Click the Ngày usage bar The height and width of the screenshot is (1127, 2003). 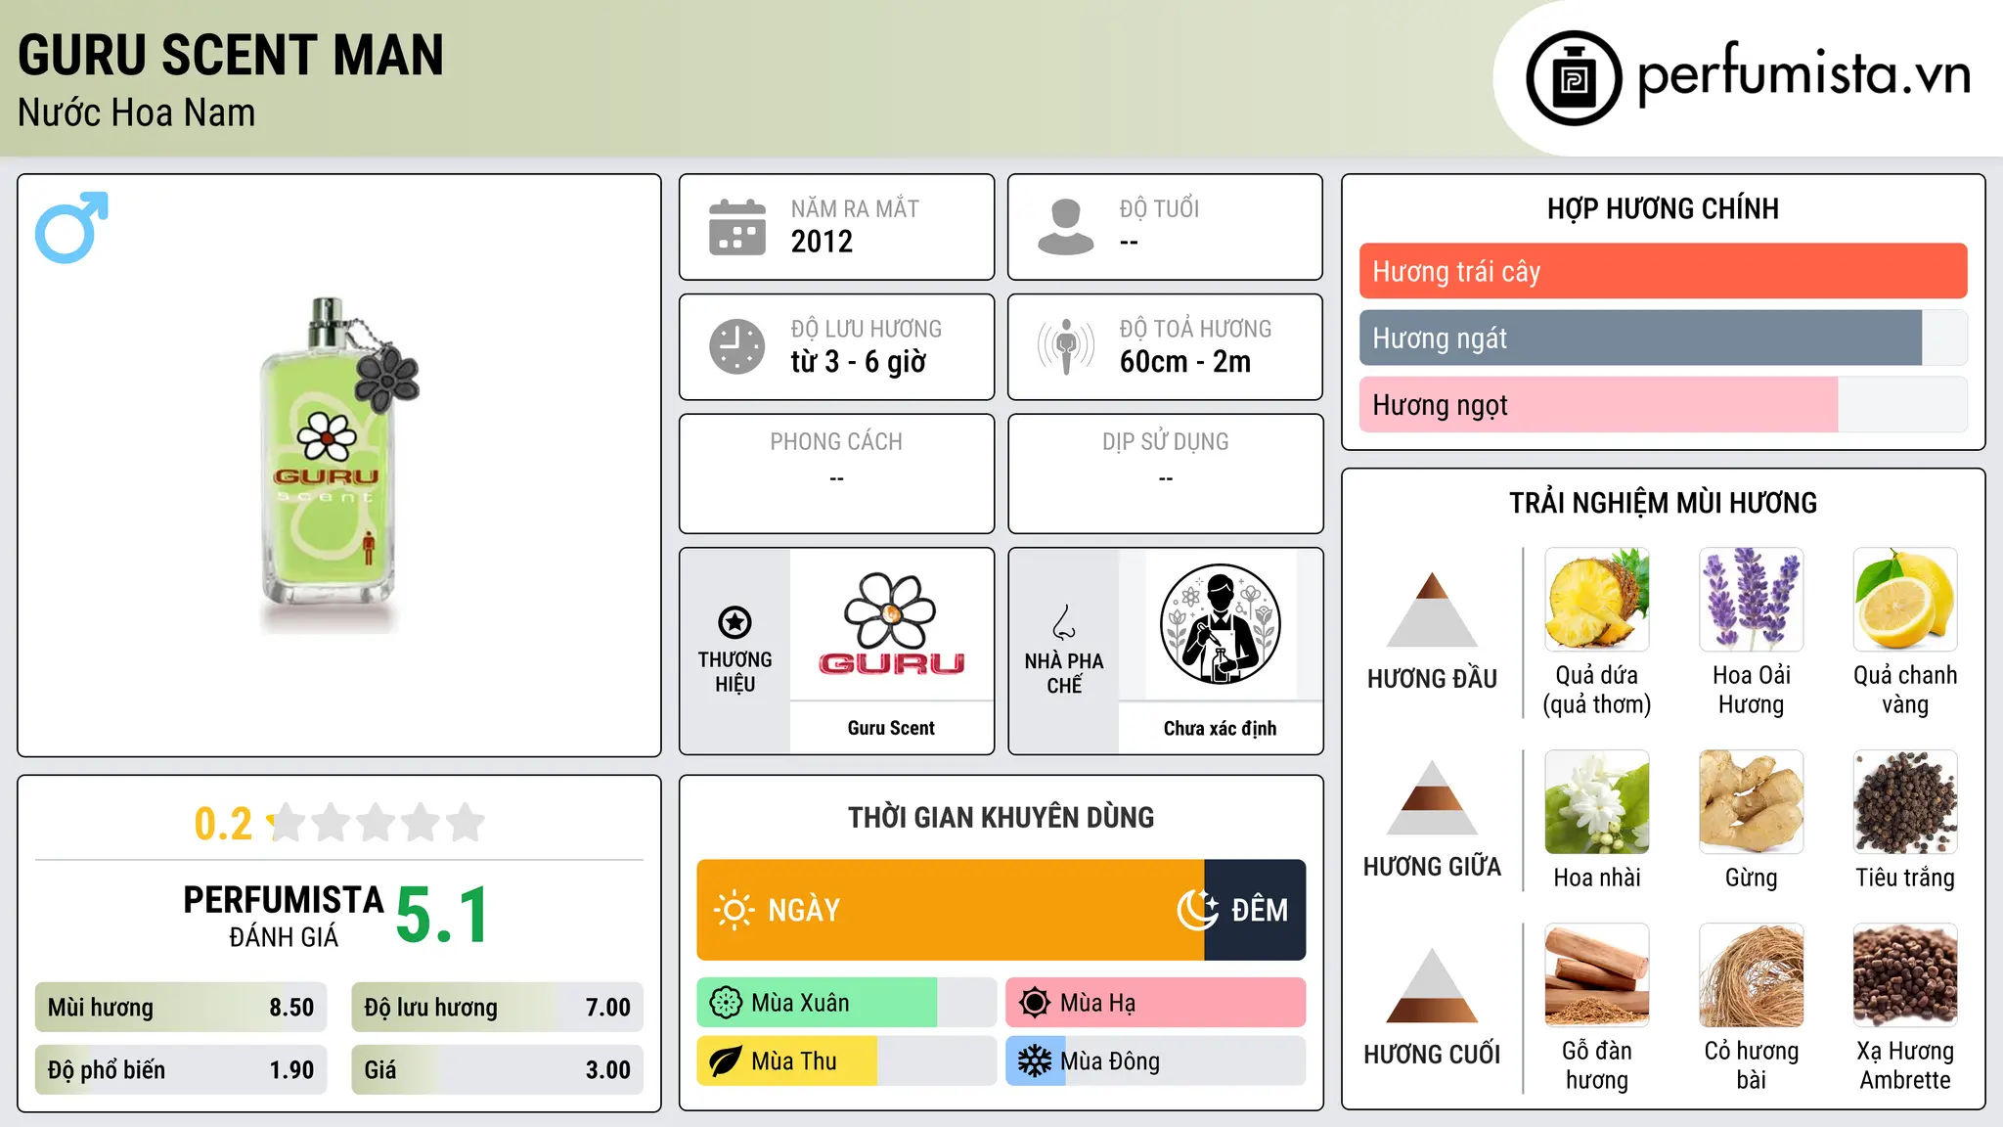[x=951, y=910]
